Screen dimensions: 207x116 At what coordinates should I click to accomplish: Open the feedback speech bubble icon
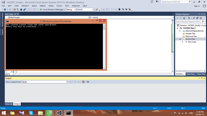[x=152, y=2]
